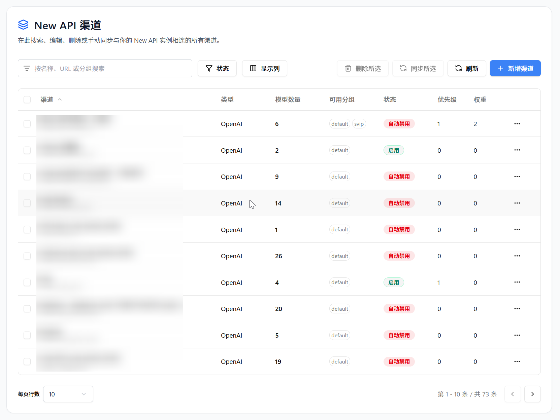Image resolution: width=560 pixels, height=420 pixels.
Task: Click the trash icon on 删除所选 button
Action: pos(348,68)
